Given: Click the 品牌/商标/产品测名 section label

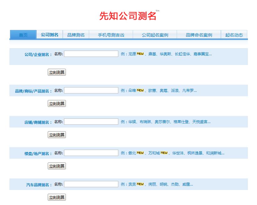Looking at the screenshot, I should 34,91.
